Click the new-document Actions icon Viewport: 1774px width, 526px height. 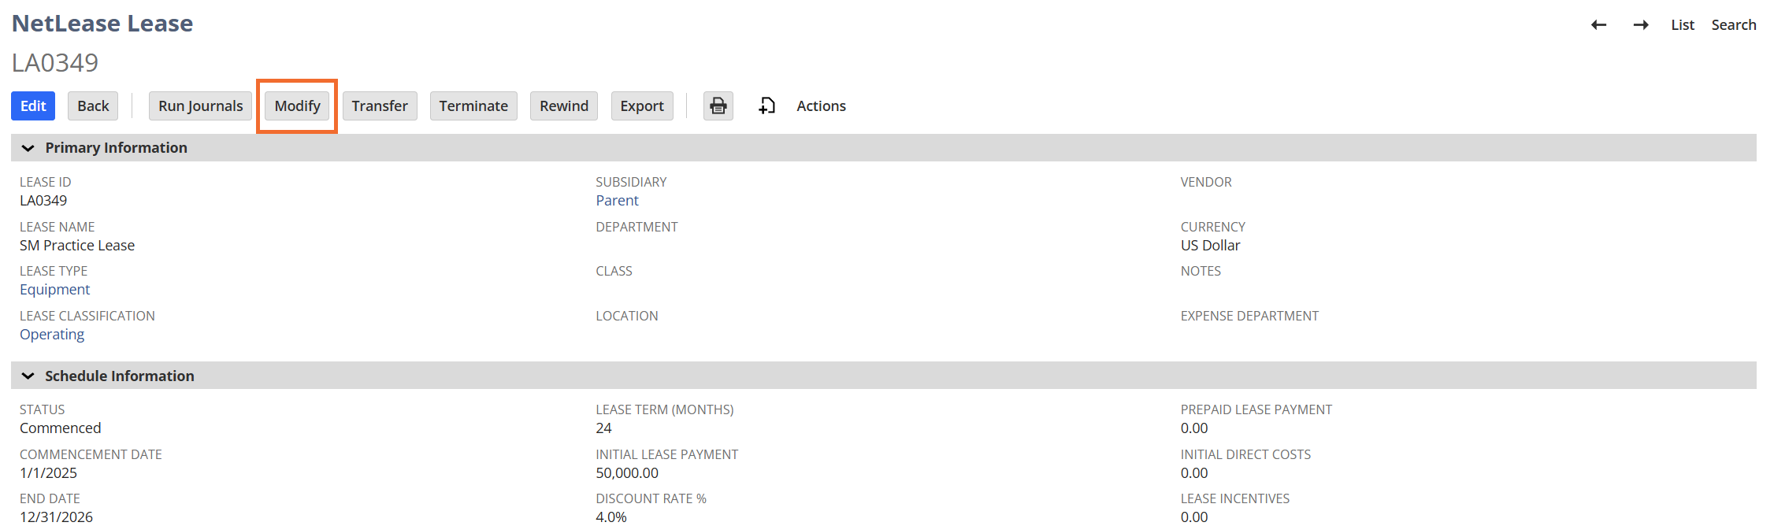[766, 106]
